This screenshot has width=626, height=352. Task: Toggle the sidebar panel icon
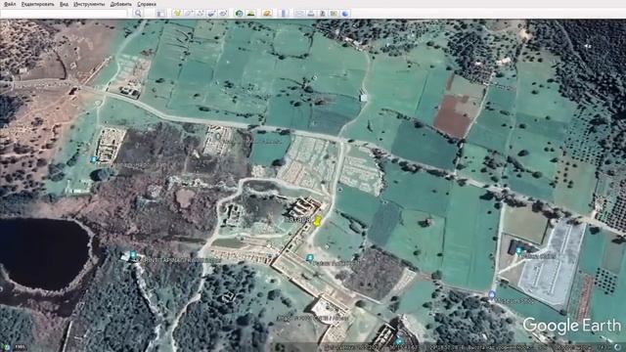click(160, 14)
